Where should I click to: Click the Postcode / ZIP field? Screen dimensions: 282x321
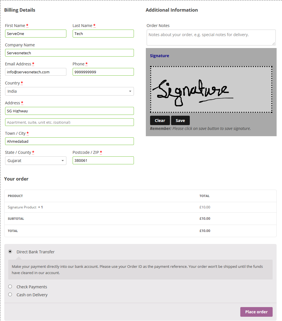coord(103,160)
